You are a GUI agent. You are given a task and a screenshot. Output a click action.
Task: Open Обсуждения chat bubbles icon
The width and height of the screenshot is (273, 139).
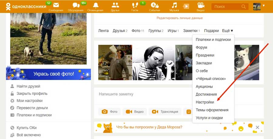(x=76, y=5)
